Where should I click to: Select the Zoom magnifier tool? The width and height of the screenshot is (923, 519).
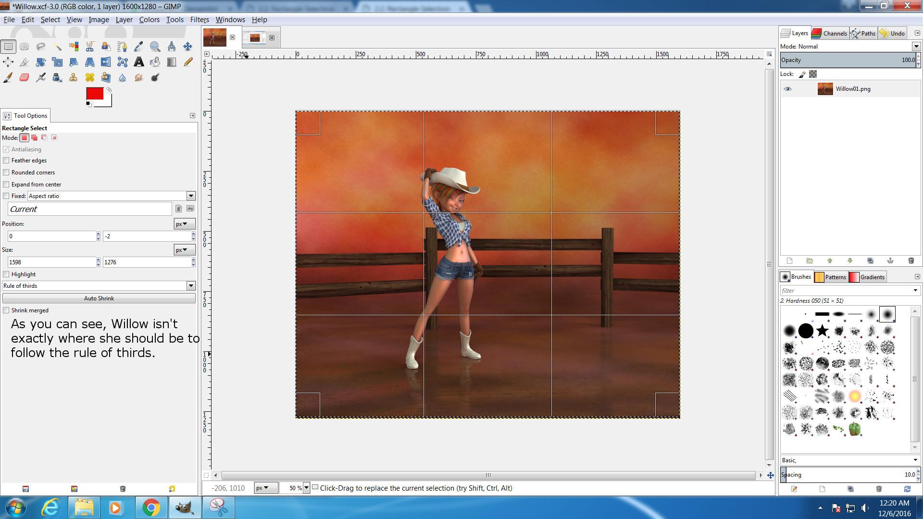pyautogui.click(x=155, y=47)
